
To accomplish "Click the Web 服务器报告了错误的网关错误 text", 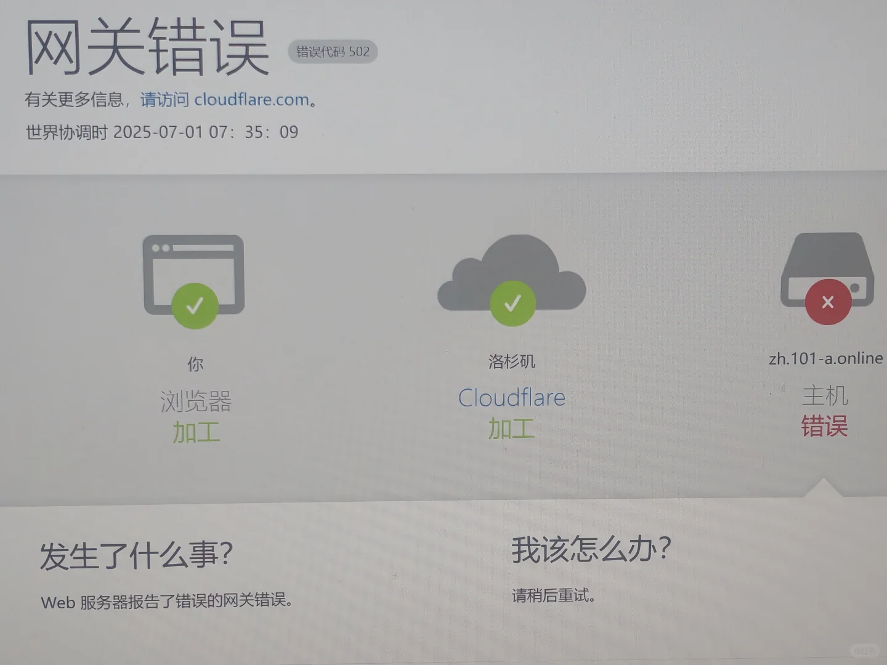I will (167, 601).
